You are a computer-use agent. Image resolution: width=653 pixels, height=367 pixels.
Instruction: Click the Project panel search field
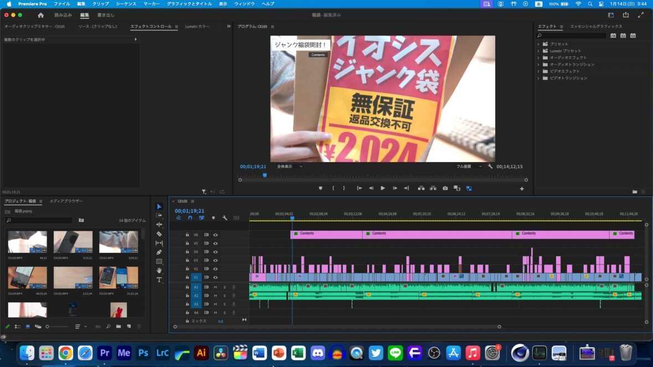pyautogui.click(x=39, y=220)
